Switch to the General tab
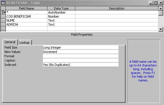The image size is (164, 105). click(10, 42)
